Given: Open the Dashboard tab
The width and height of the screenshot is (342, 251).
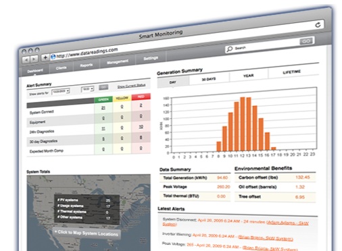Looking at the screenshot, I should (x=35, y=71).
